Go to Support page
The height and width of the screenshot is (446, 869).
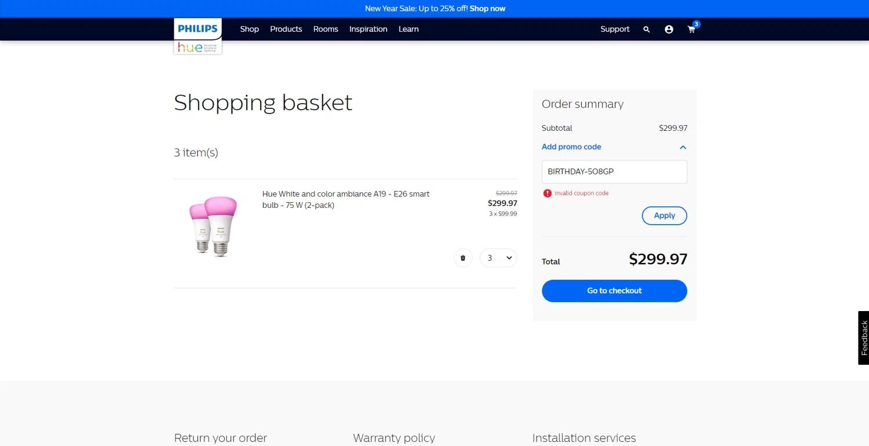pos(615,29)
